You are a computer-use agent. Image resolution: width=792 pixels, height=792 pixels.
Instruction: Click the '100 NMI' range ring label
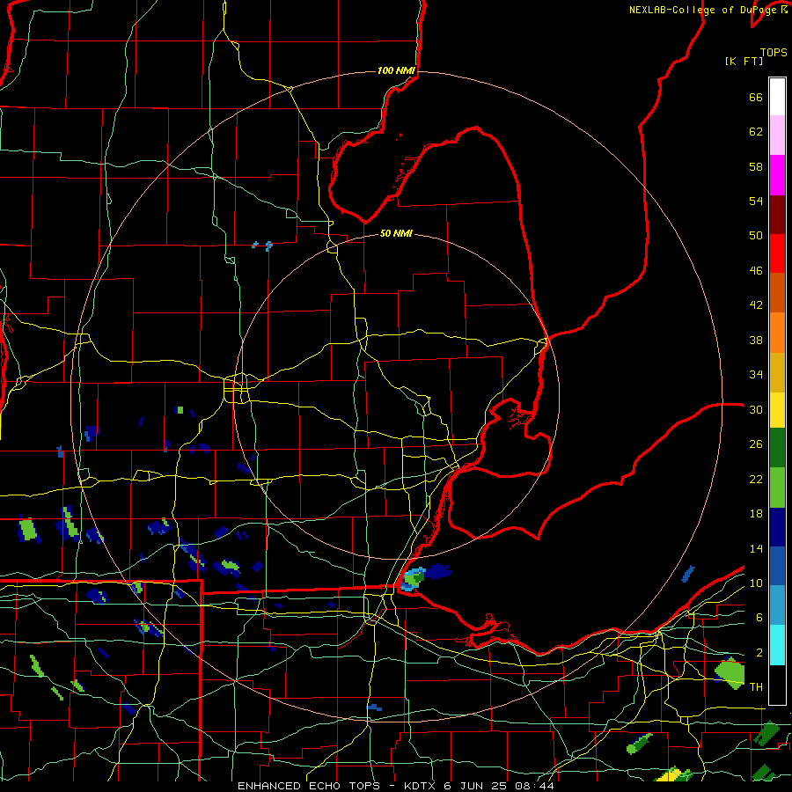(397, 70)
